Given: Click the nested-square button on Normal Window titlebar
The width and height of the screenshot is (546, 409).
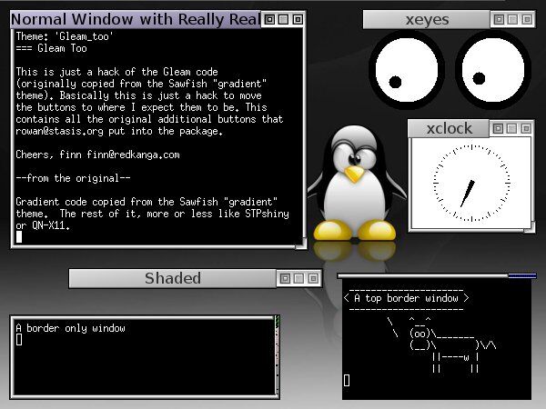Looking at the screenshot, I should click(298, 19).
